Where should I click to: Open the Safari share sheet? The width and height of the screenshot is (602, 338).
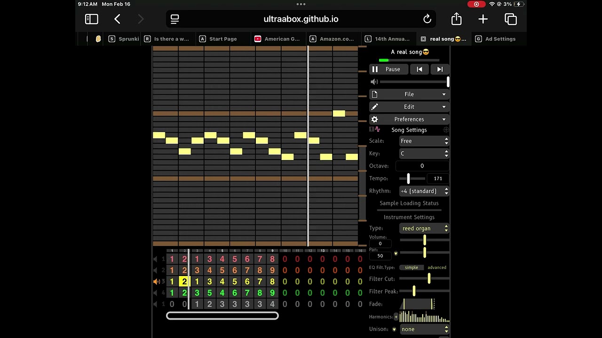pos(456,19)
